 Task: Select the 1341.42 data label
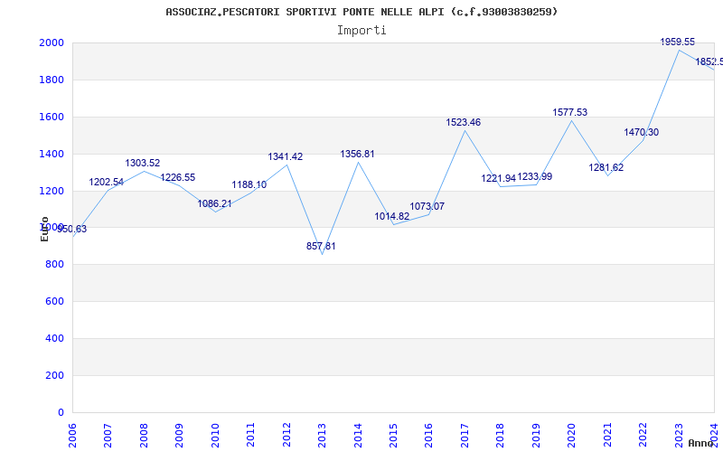click(x=286, y=156)
